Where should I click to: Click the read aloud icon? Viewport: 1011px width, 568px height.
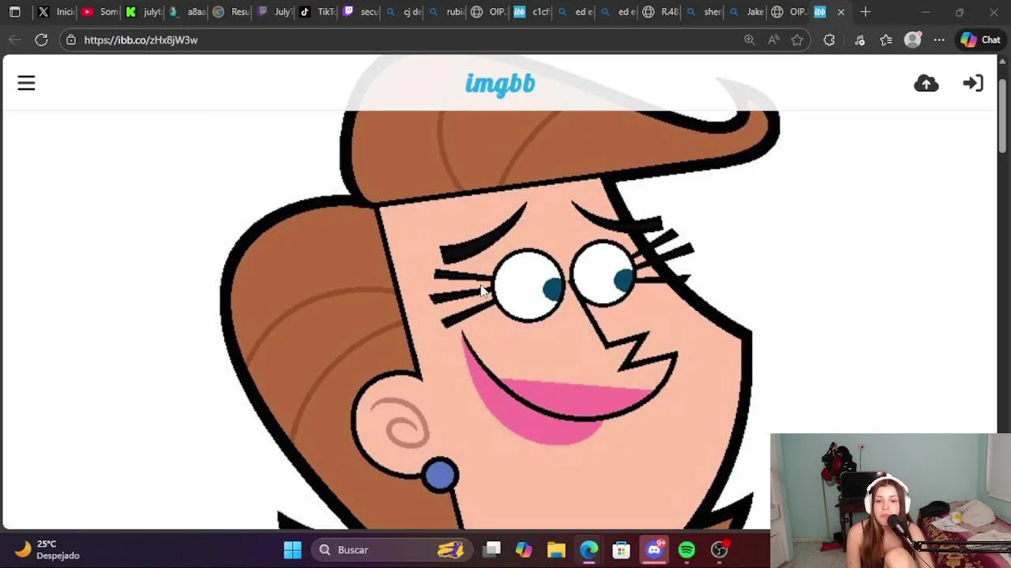pos(773,39)
